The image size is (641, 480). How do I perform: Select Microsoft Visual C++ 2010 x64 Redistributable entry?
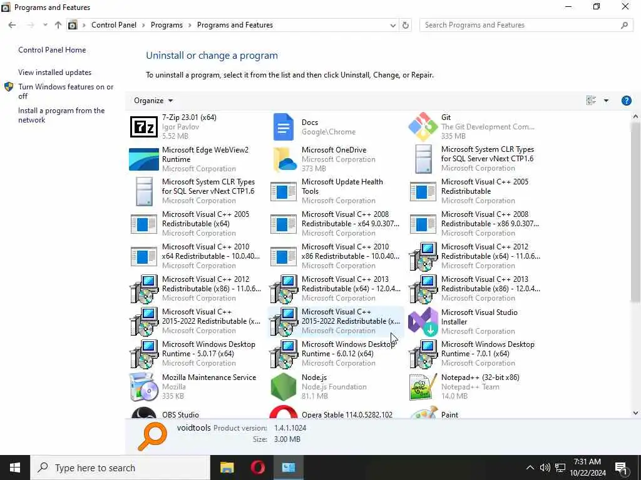click(x=197, y=256)
